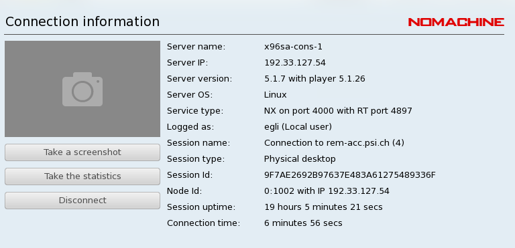Click the server name value x96sa-cons-1

[x=293, y=47]
